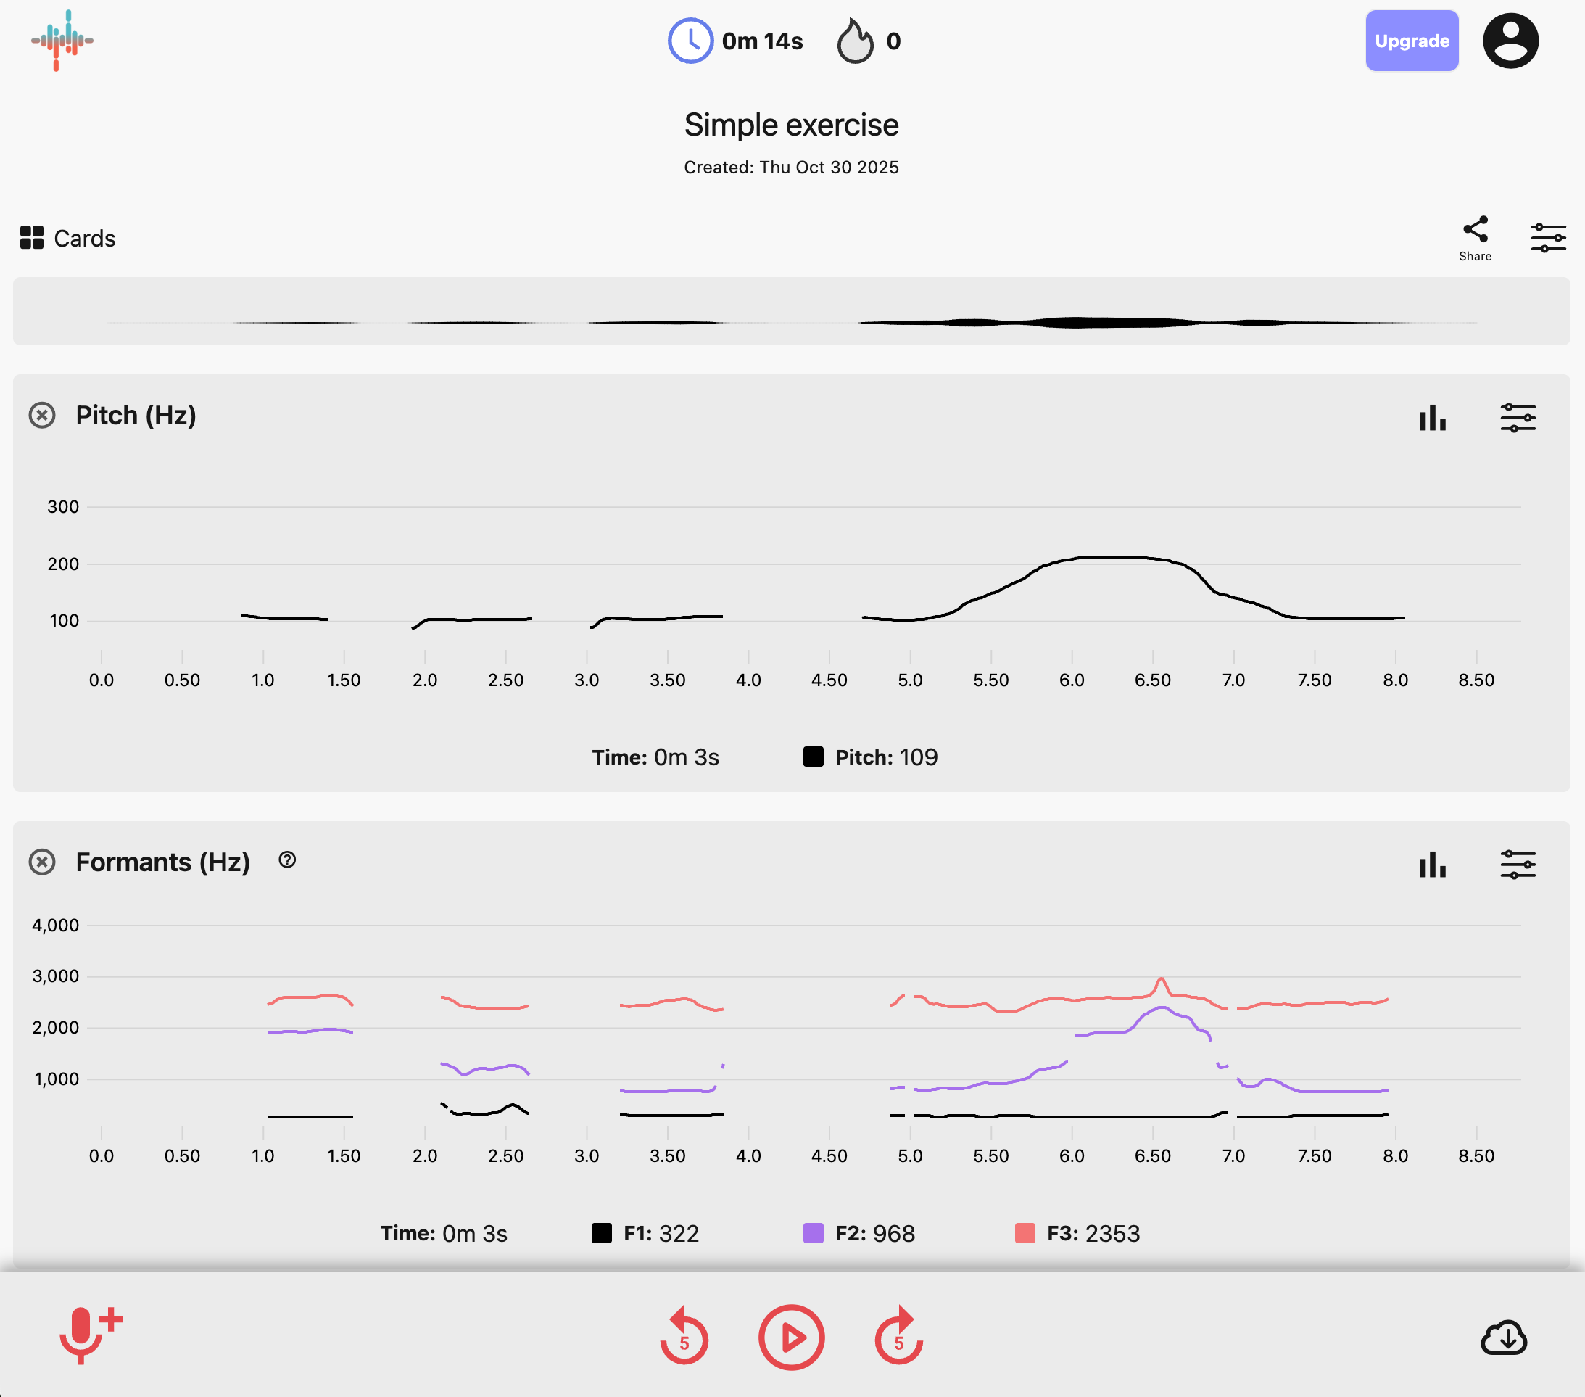Click the Upgrade button
Screen dimensions: 1585x1397
1411,41
